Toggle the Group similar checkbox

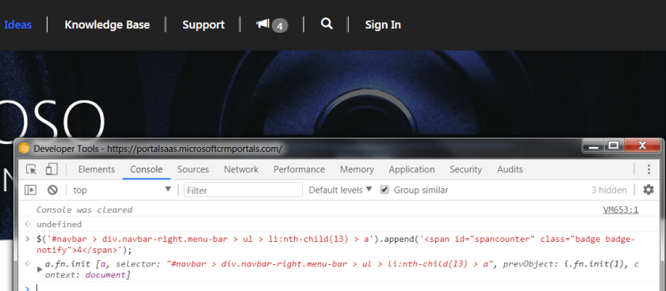coord(385,190)
